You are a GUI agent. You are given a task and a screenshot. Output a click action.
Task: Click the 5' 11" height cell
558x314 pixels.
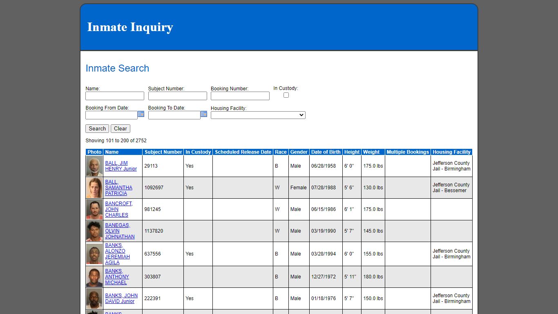[352, 277]
